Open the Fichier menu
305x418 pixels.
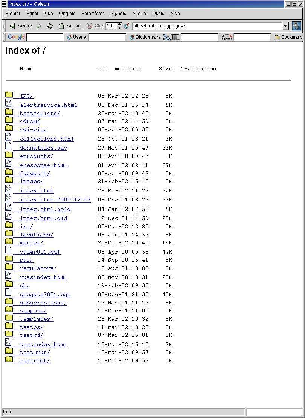click(13, 13)
